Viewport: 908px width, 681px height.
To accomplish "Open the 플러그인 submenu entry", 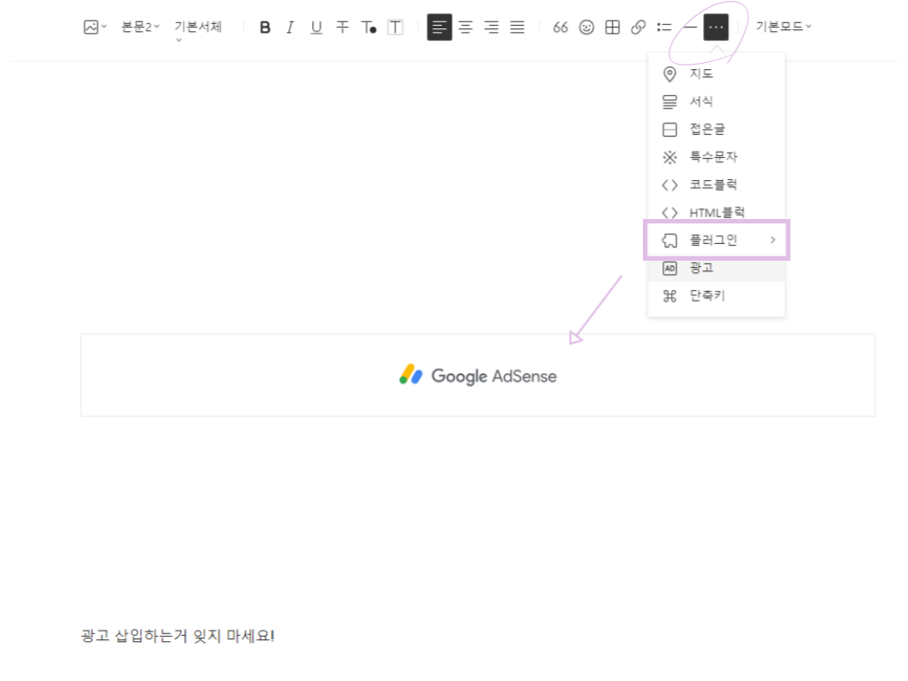I will 716,239.
